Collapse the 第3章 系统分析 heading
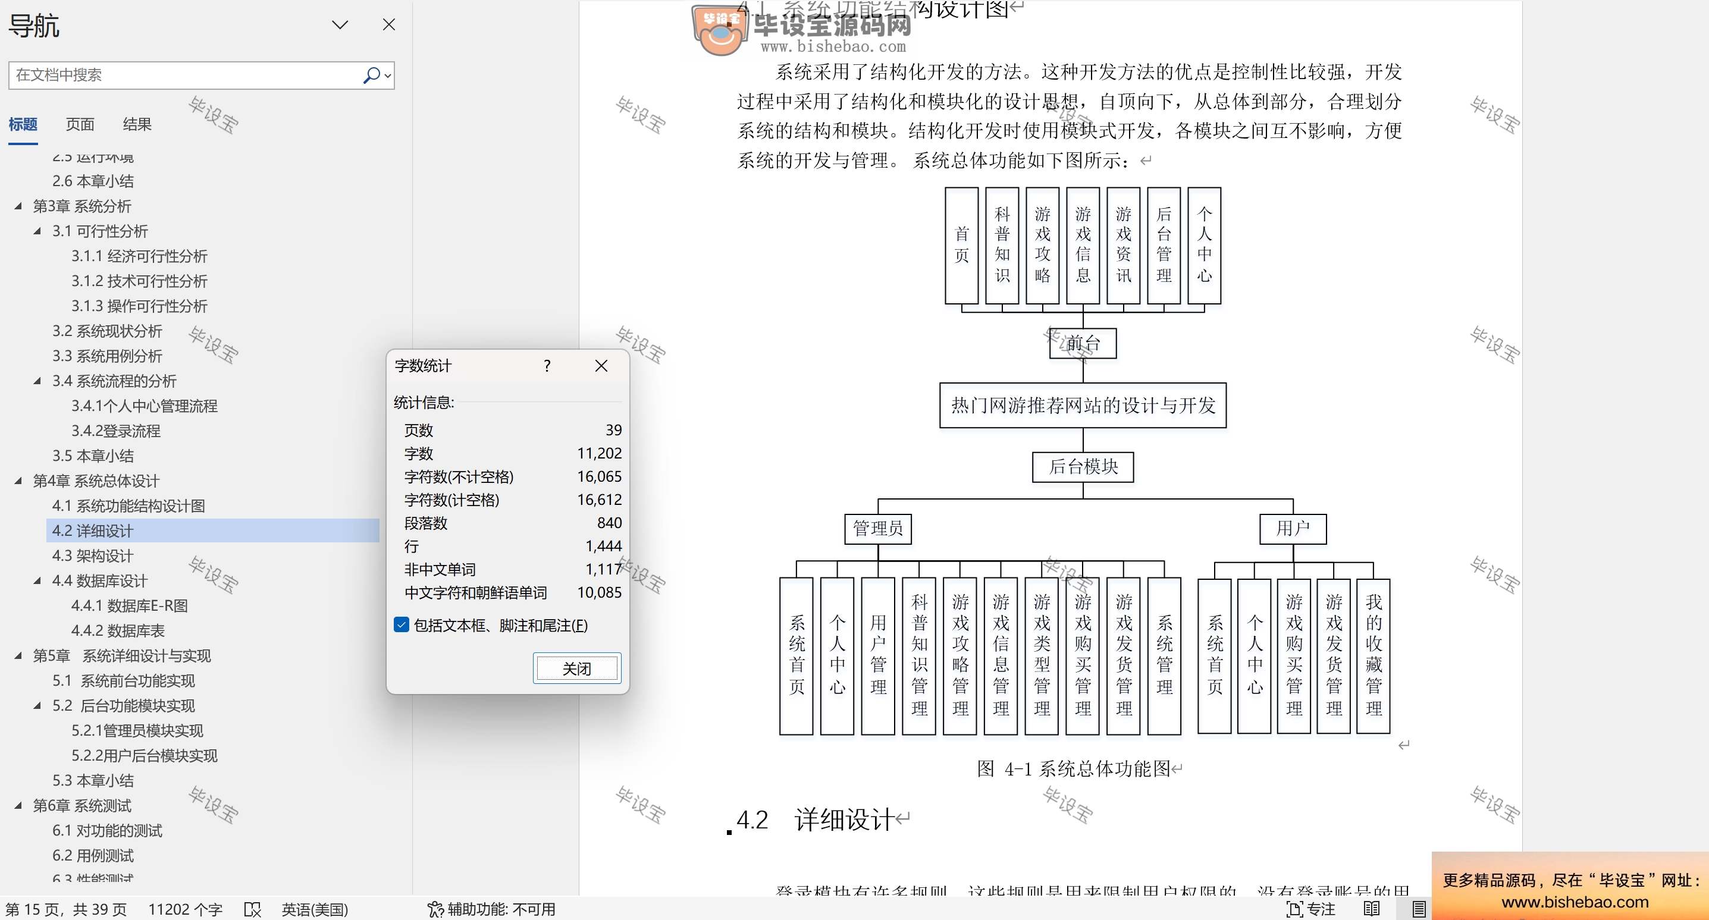The width and height of the screenshot is (1709, 920). point(18,206)
